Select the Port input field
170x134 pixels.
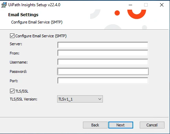coord(103,80)
